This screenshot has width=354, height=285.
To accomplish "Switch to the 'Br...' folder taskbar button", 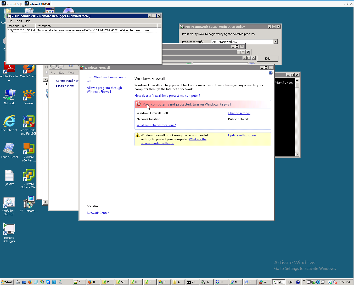I will point(136,282).
